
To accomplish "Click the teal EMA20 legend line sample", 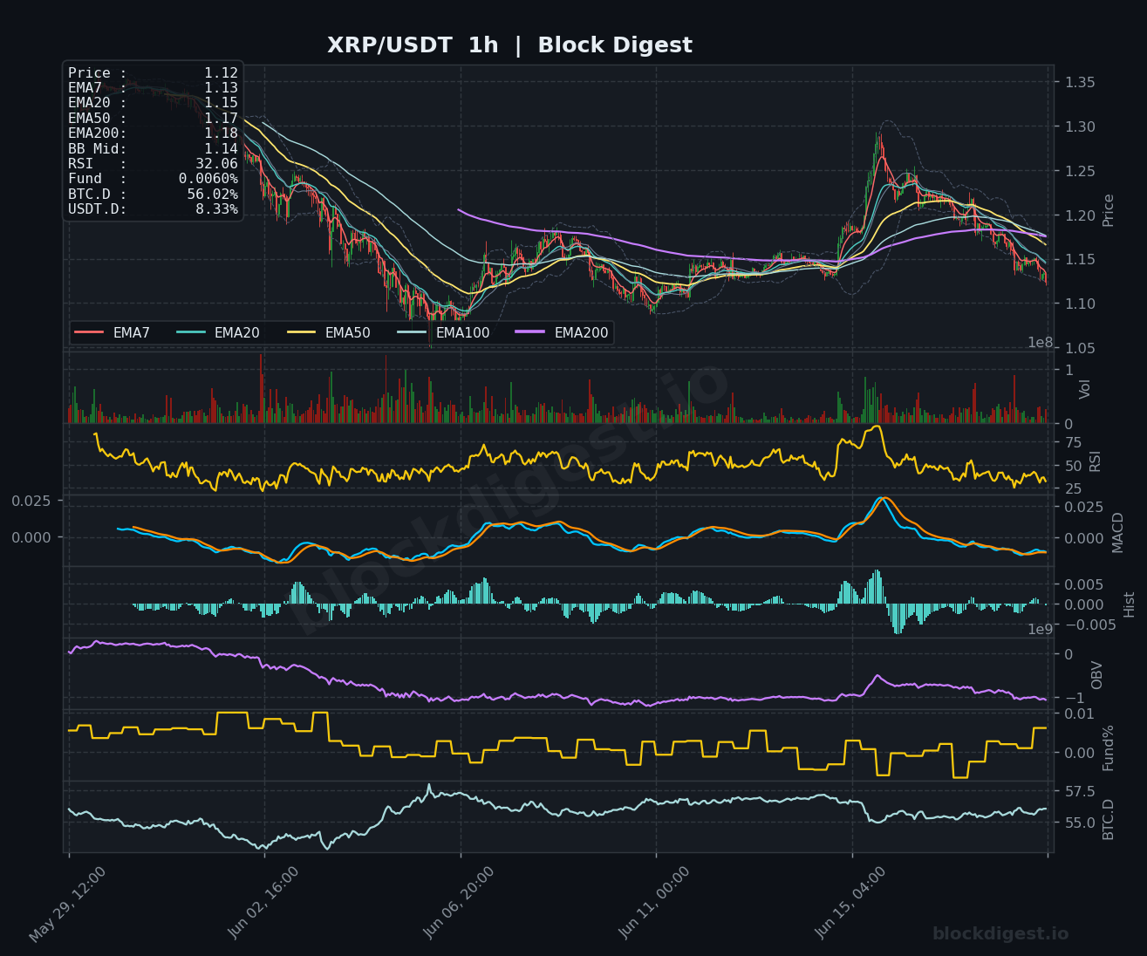I will [191, 332].
